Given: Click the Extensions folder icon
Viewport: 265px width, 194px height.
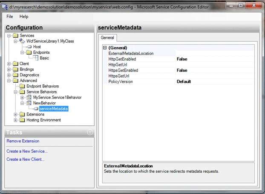Looking at the screenshot, I should point(22,114).
